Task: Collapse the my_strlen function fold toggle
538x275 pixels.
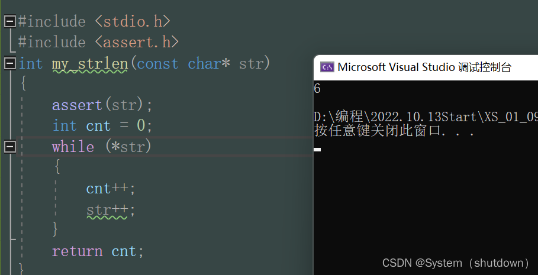Action: pos(9,63)
